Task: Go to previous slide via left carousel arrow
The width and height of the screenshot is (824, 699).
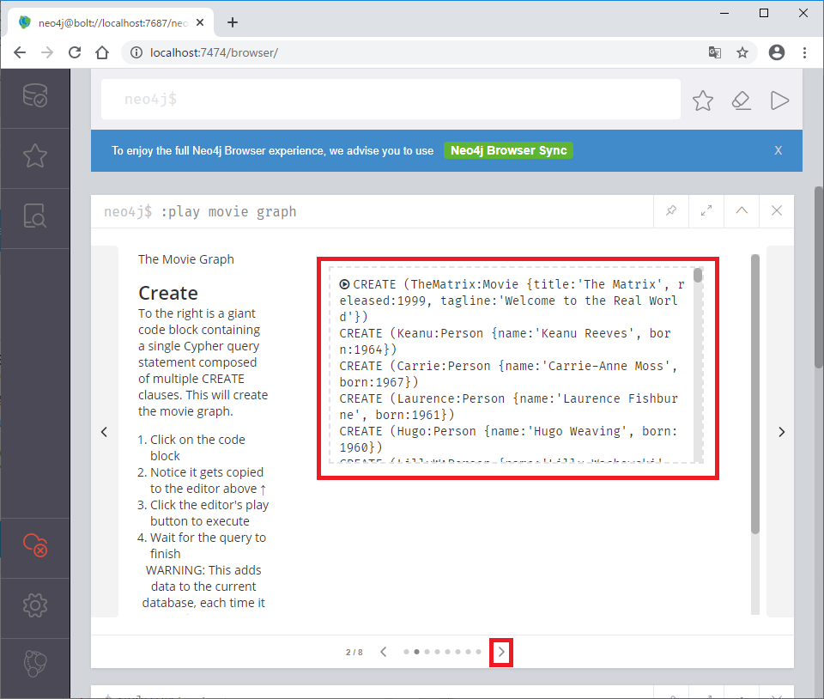Action: coord(104,431)
